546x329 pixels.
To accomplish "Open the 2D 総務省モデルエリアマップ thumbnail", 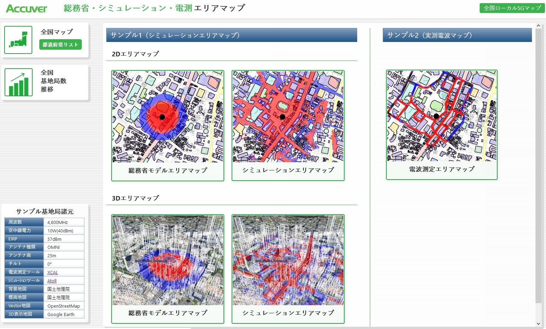I will (168, 117).
